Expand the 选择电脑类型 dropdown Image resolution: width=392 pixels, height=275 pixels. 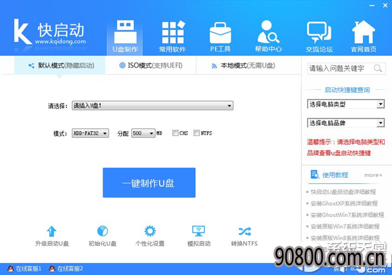[x=345, y=104]
